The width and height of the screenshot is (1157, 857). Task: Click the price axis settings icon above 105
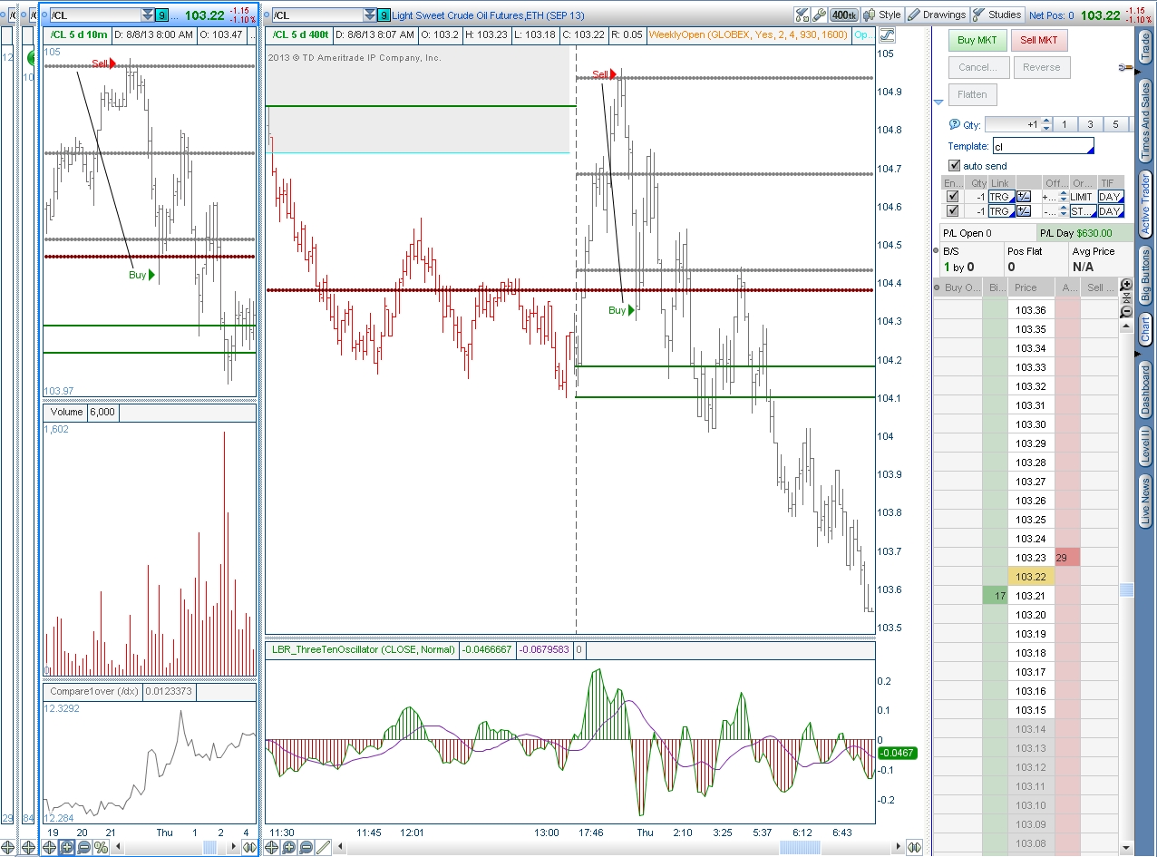coord(887,35)
